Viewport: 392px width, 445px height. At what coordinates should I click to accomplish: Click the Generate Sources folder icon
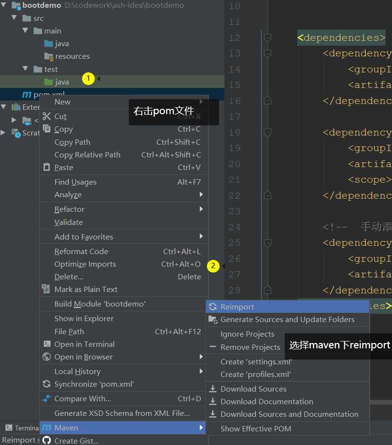pyautogui.click(x=213, y=319)
